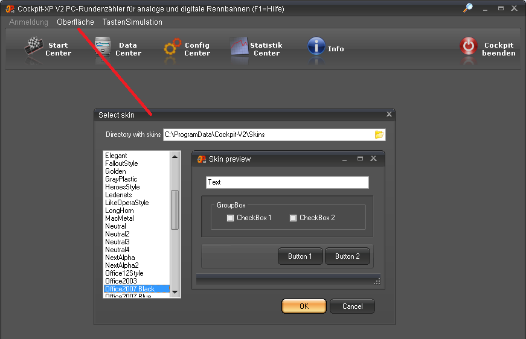Open the Statistik Center chart icon
Screen dimensions: 526x339
(x=239, y=46)
